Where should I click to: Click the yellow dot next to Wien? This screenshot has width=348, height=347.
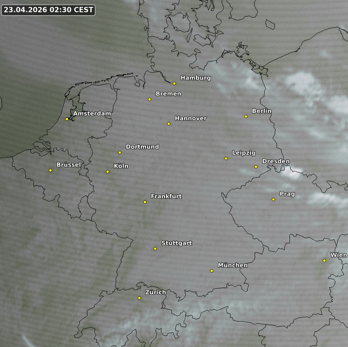coord(324,261)
